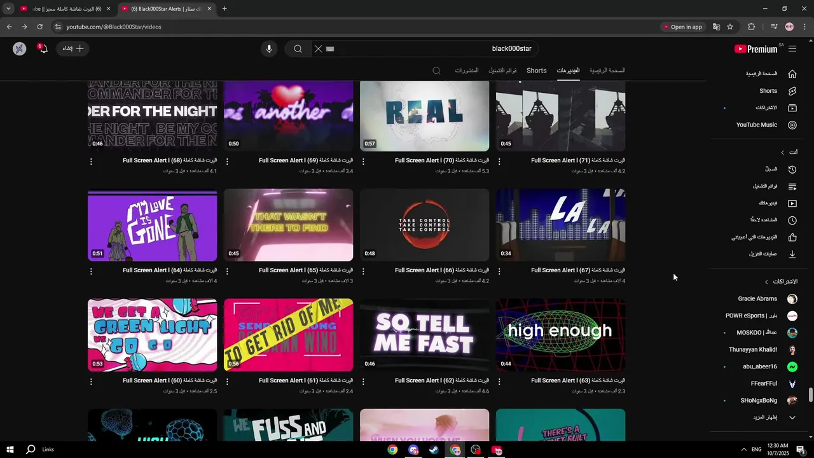Open options menu for Full Screen Alert (71)

coord(499,162)
